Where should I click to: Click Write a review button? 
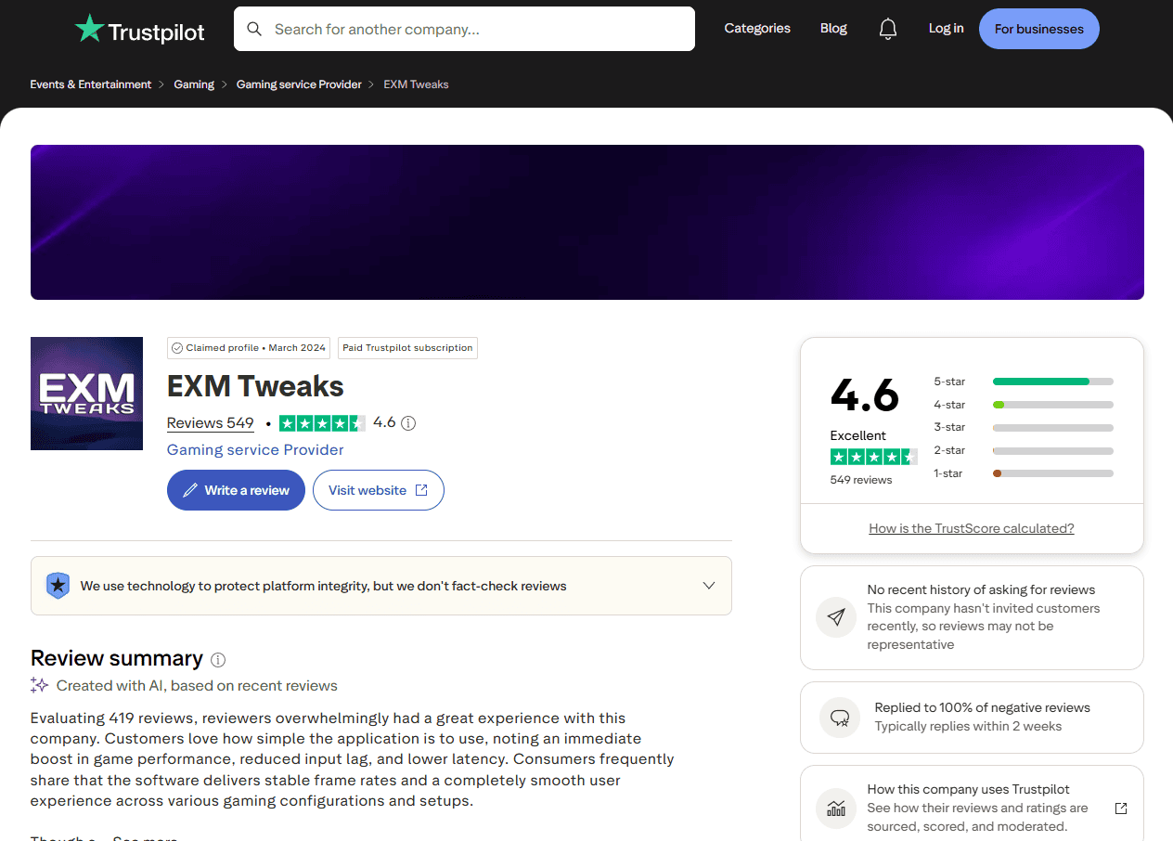236,490
